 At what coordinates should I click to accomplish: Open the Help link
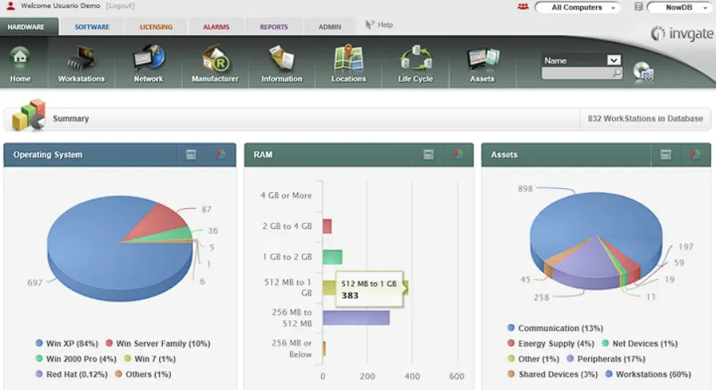[380, 25]
